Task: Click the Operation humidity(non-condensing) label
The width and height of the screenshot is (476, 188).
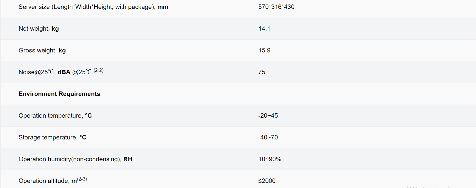Action: pos(75,159)
